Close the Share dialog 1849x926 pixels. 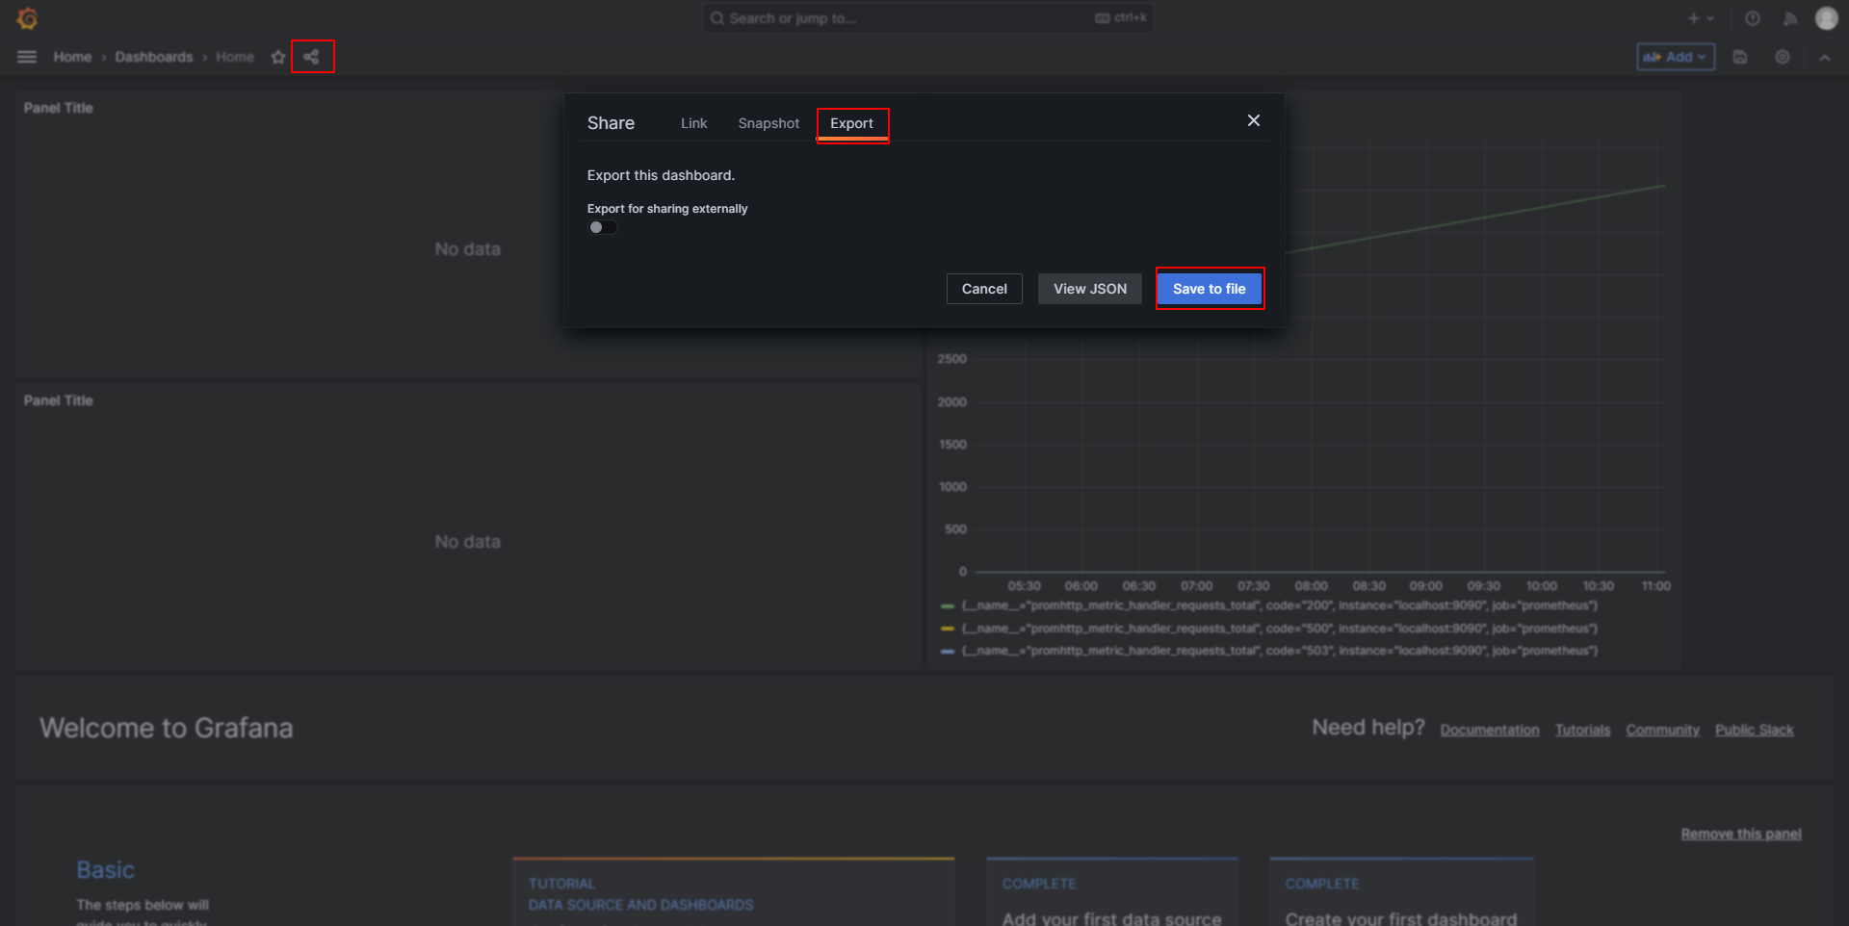tap(1254, 120)
